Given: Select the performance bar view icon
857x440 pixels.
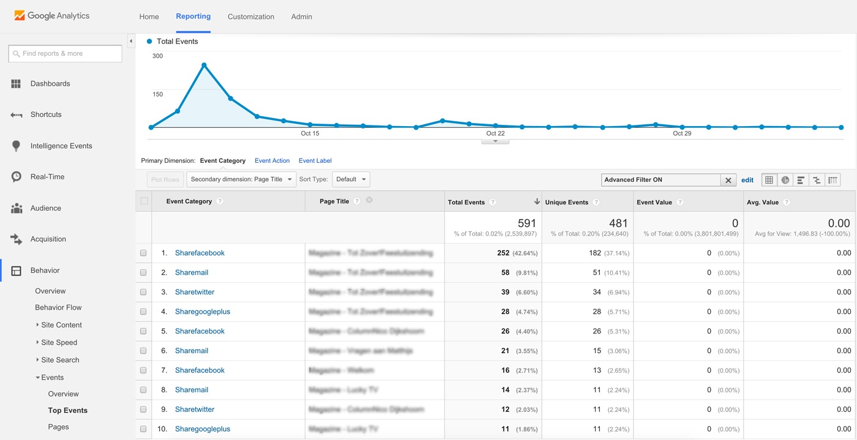Looking at the screenshot, I should [x=801, y=180].
